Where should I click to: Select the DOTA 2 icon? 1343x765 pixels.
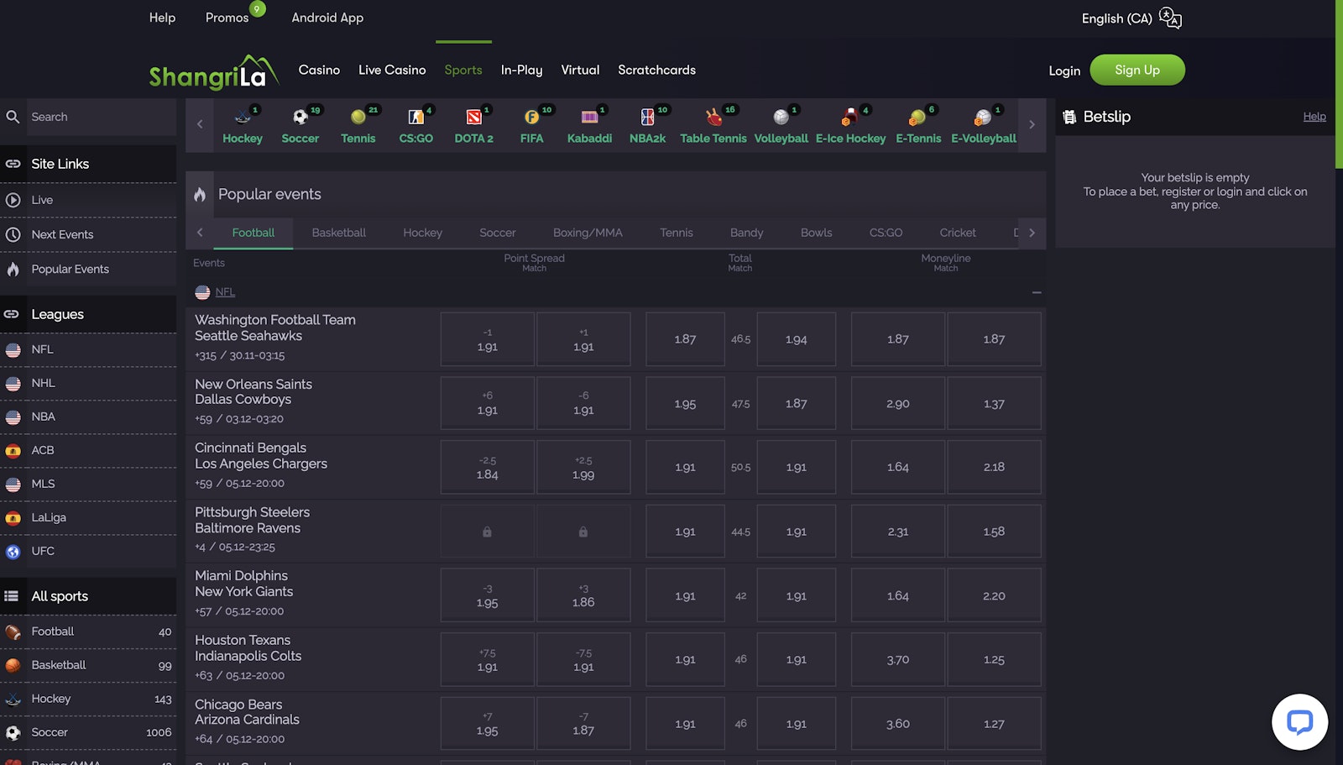[473, 118]
